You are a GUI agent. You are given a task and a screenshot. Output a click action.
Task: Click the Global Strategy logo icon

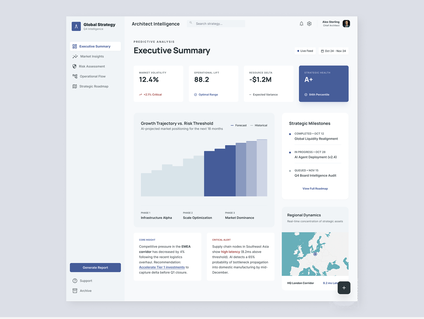tap(76, 26)
